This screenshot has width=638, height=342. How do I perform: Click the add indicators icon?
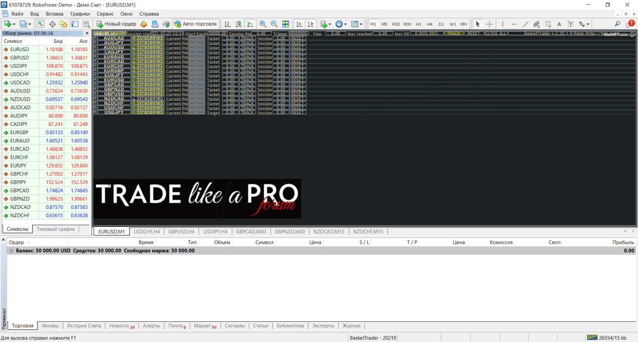[324, 24]
